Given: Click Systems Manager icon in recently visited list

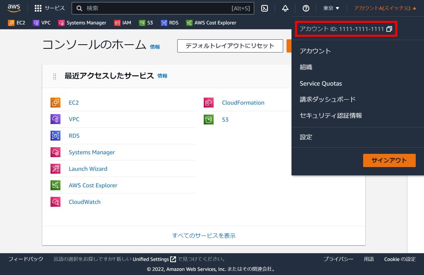Looking at the screenshot, I should [x=55, y=152].
